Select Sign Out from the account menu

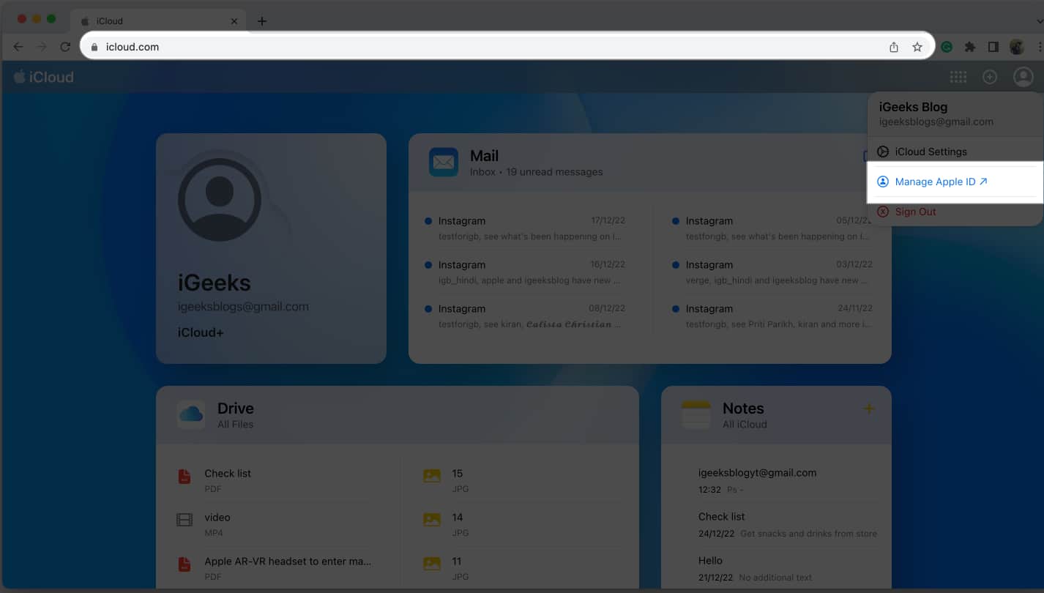(915, 212)
